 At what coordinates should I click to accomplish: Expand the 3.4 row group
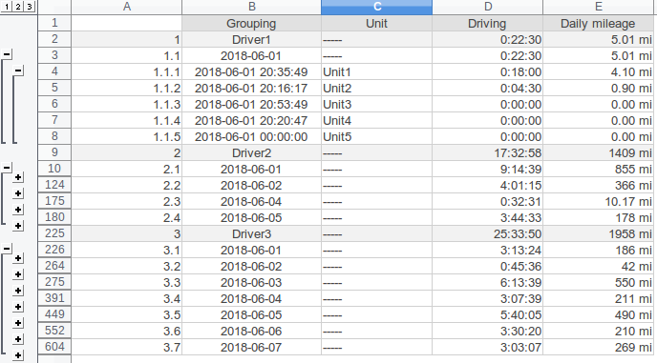click(x=18, y=307)
